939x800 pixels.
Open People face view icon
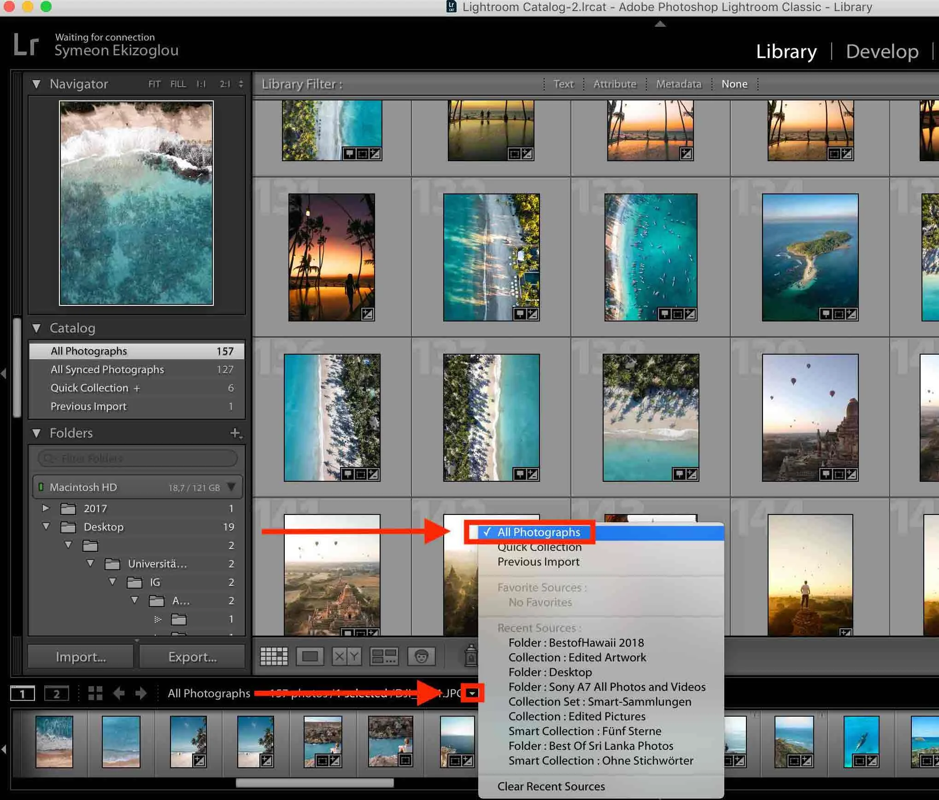[421, 656]
